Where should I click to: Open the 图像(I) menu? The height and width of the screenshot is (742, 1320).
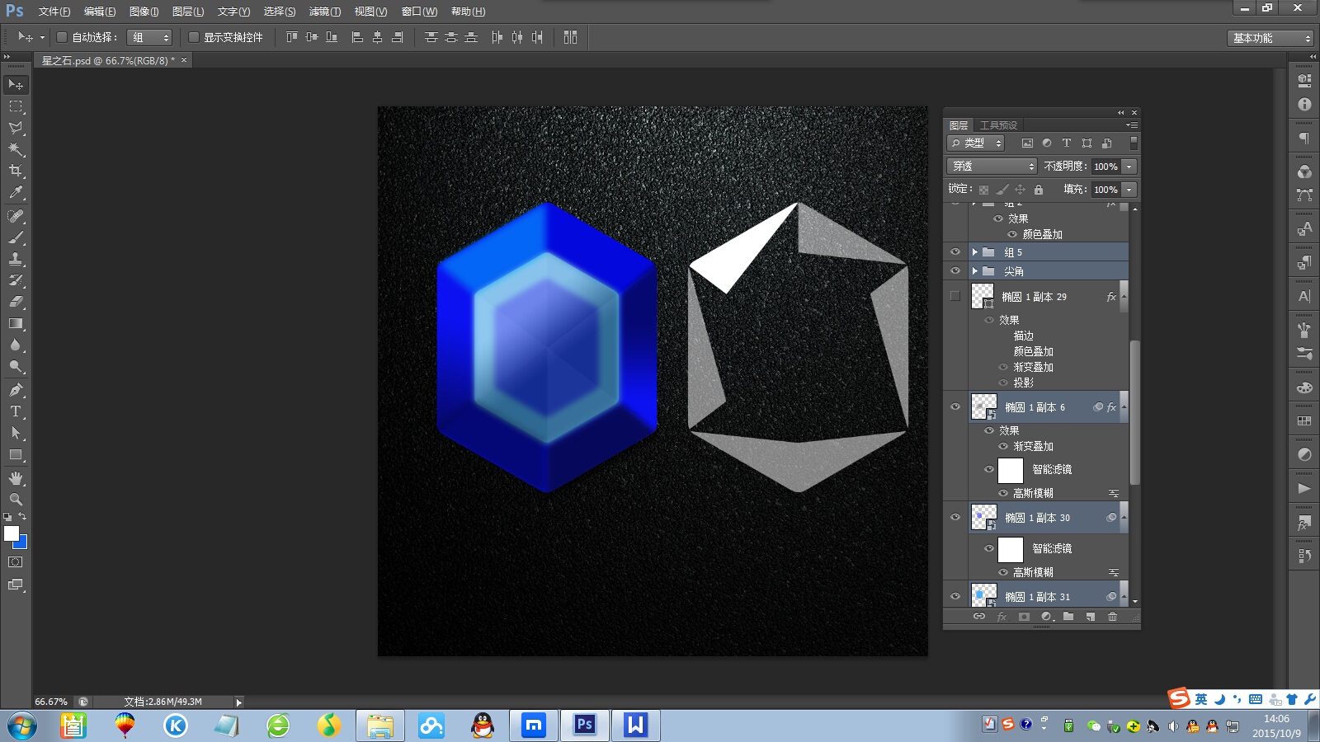click(x=144, y=12)
